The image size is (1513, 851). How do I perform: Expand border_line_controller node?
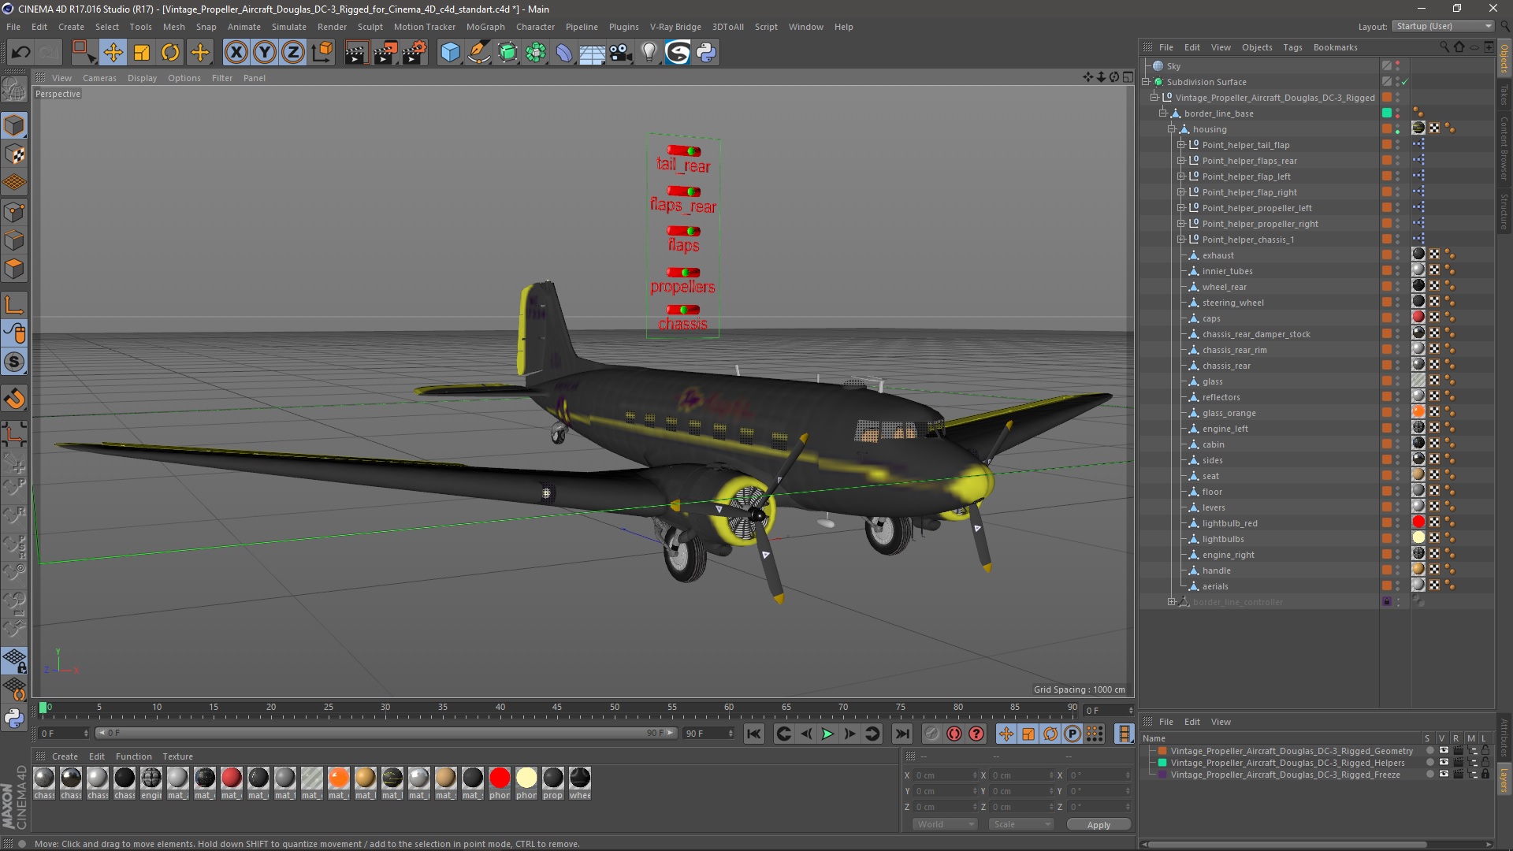point(1172,602)
